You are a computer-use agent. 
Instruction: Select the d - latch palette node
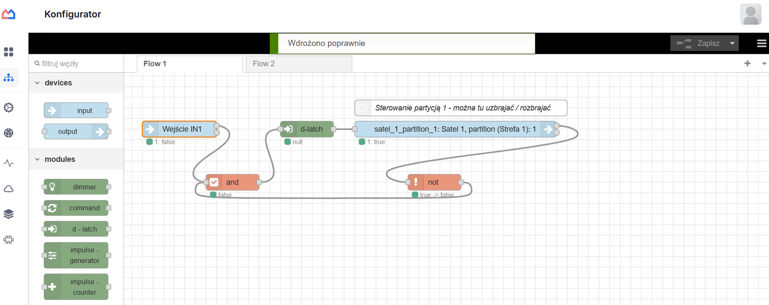click(76, 229)
